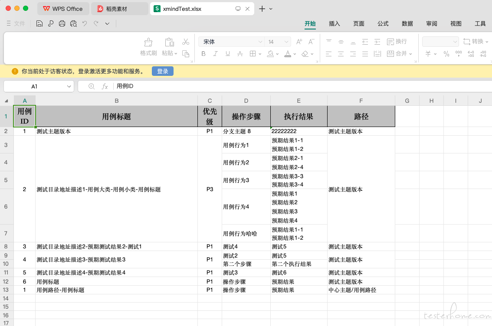
Task: Open the font color dropdown arrow
Action: (295, 54)
